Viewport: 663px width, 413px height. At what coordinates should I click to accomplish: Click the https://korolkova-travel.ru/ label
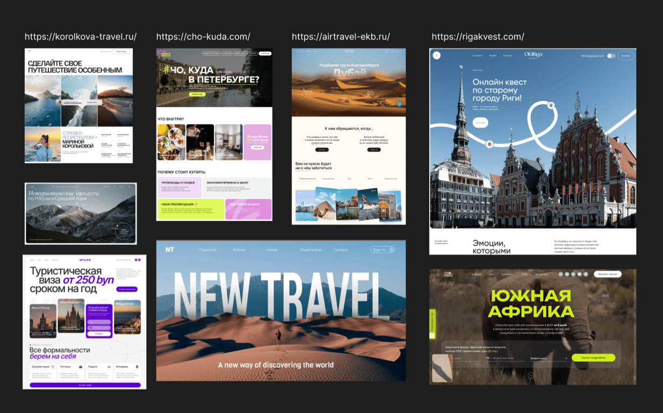pyautogui.click(x=81, y=37)
